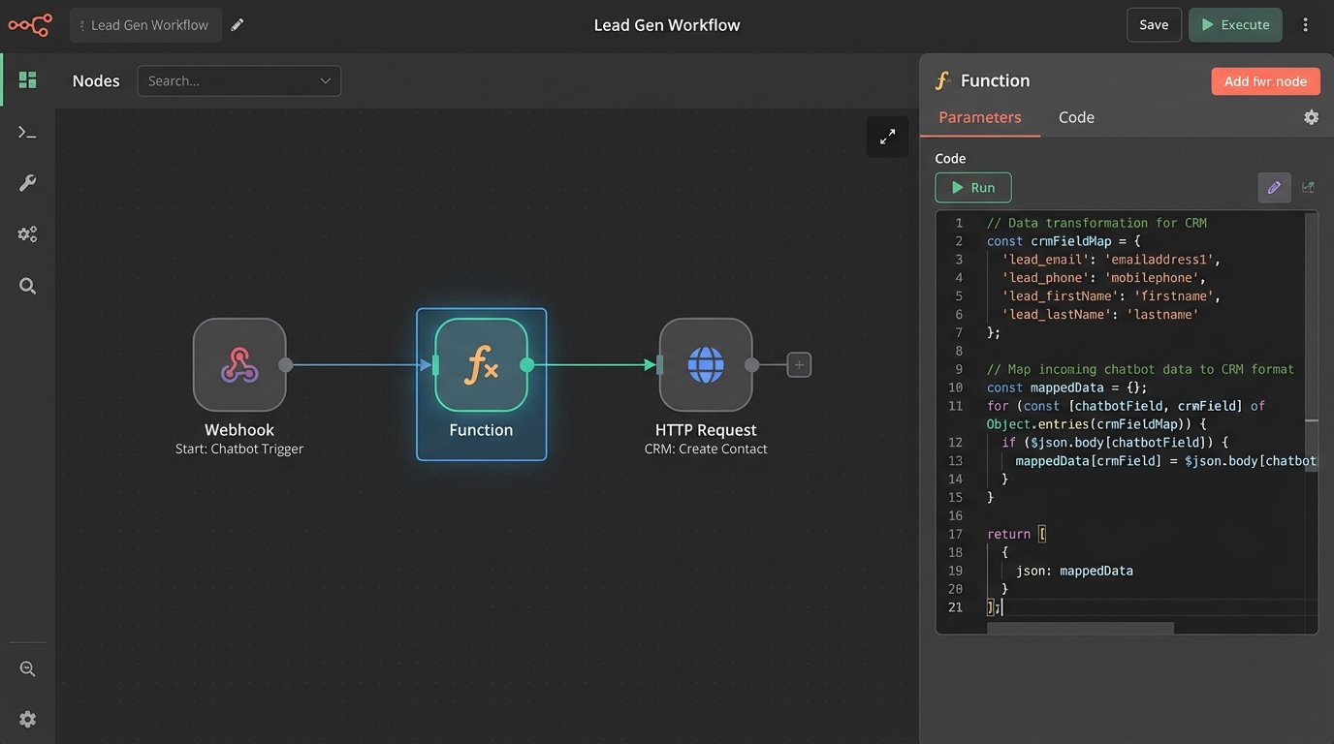Screen dimensions: 1334x744
Task: Click the code editor horizontal scrollbar
Action: coord(1080,628)
